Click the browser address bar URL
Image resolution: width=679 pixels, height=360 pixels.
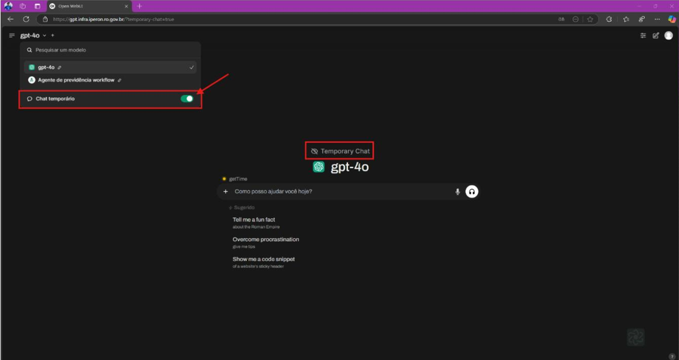[x=114, y=20]
